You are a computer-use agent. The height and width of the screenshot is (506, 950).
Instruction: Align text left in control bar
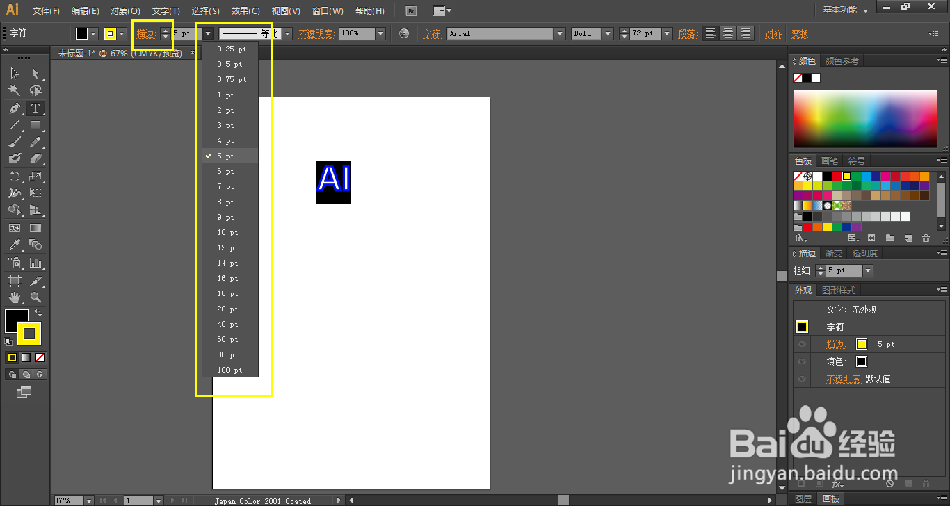pos(710,33)
